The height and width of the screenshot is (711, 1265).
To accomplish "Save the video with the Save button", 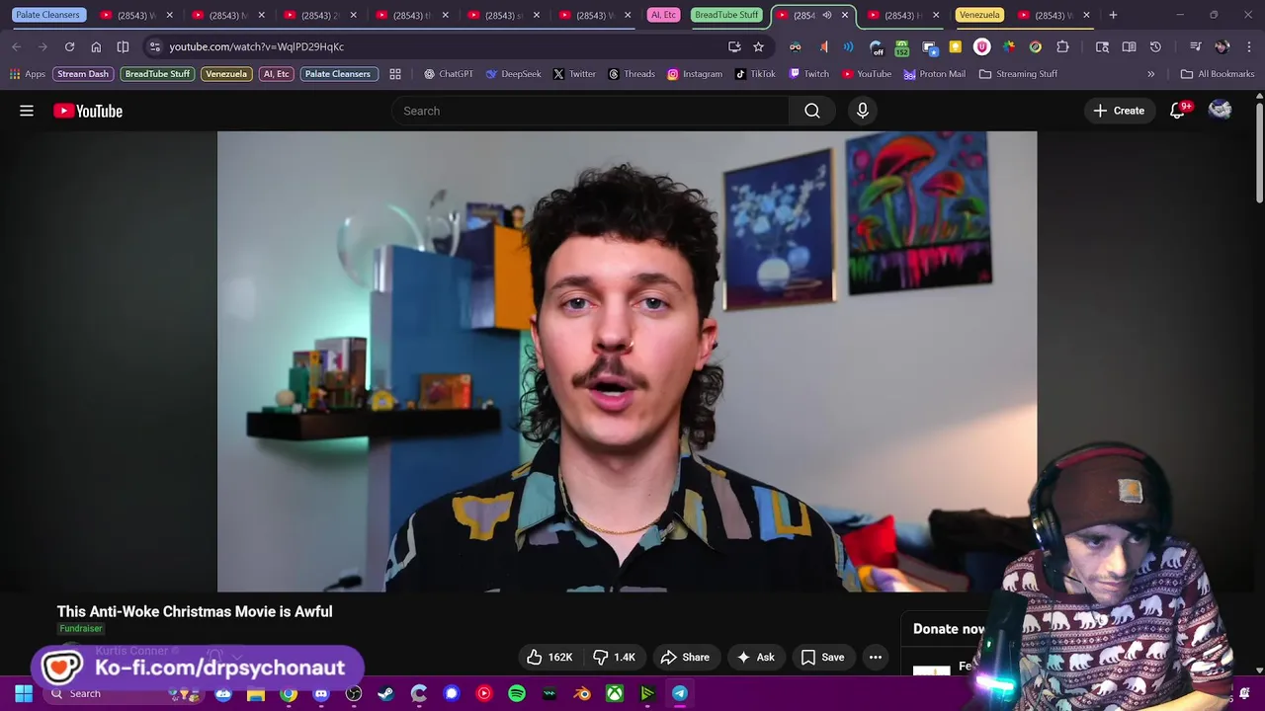I will (822, 657).
